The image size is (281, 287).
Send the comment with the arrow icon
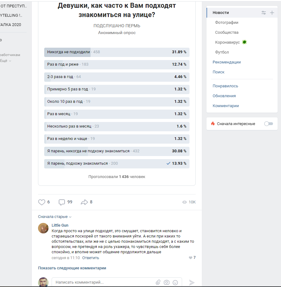(191, 282)
